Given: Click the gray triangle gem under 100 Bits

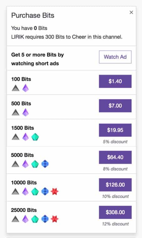Looking at the screenshot, I should click(16, 88).
